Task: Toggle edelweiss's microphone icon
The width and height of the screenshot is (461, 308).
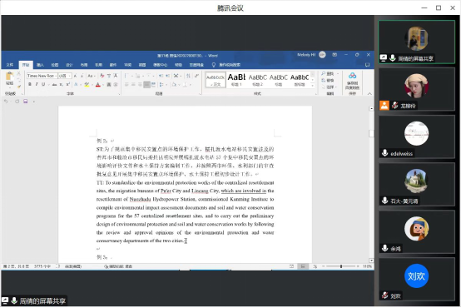Action: tap(384, 153)
